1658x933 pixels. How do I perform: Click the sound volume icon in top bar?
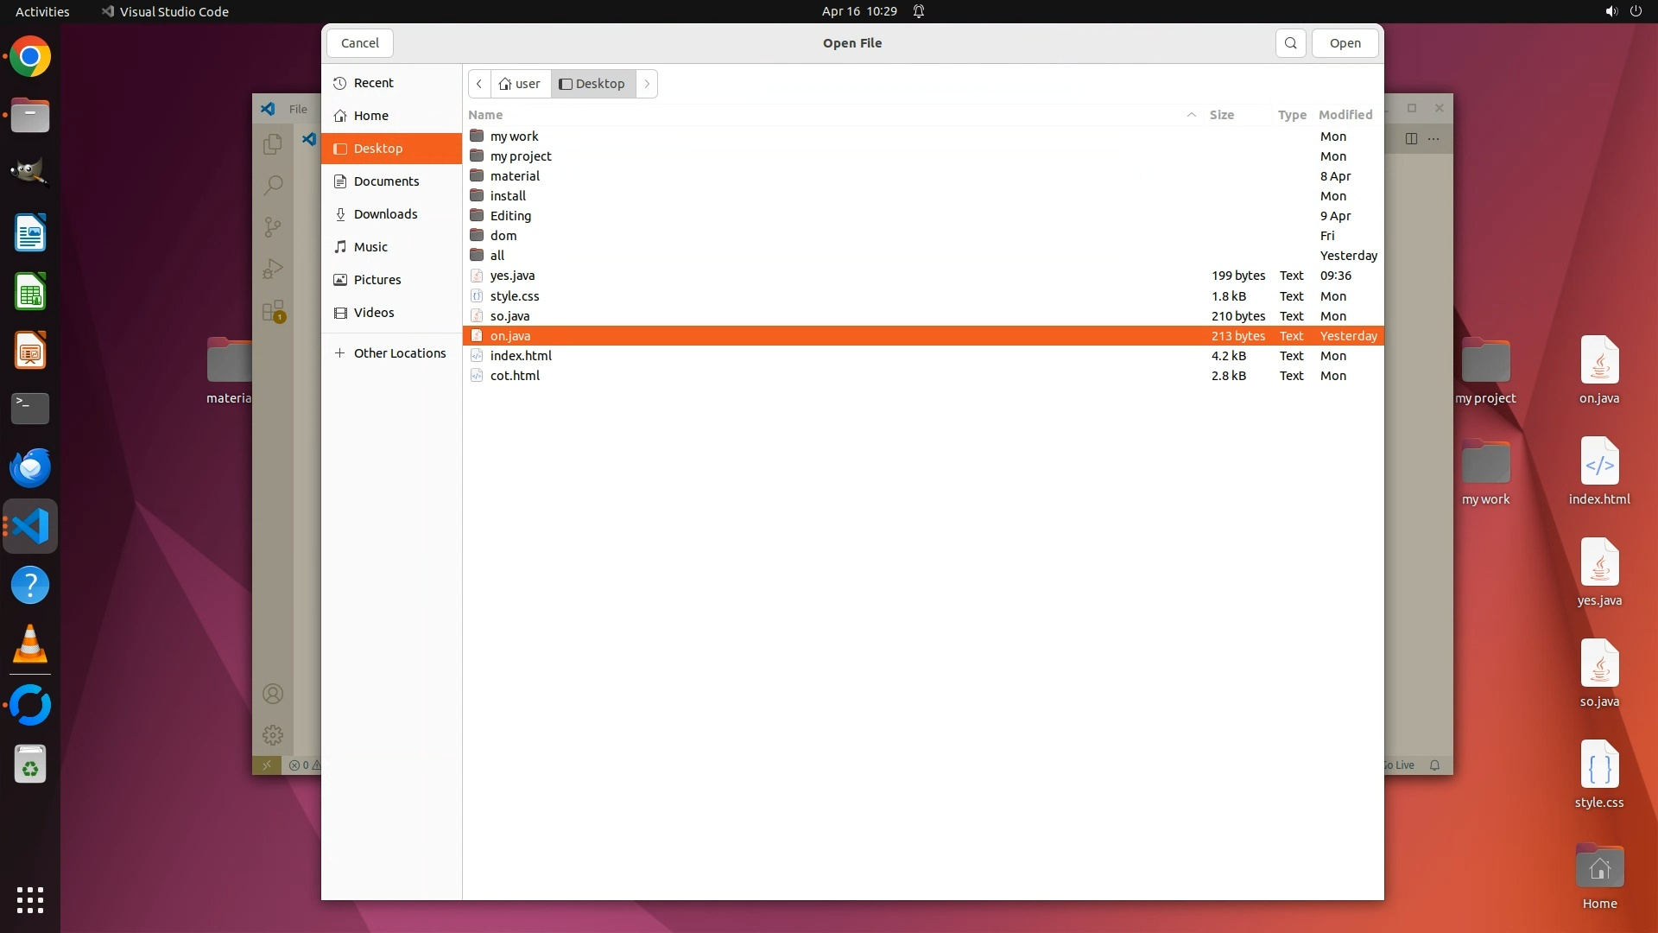coord(1611,11)
